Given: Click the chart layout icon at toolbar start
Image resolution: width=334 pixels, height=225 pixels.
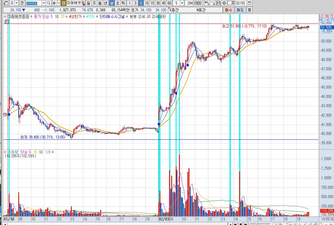Looking at the screenshot, I should (x=6, y=3).
